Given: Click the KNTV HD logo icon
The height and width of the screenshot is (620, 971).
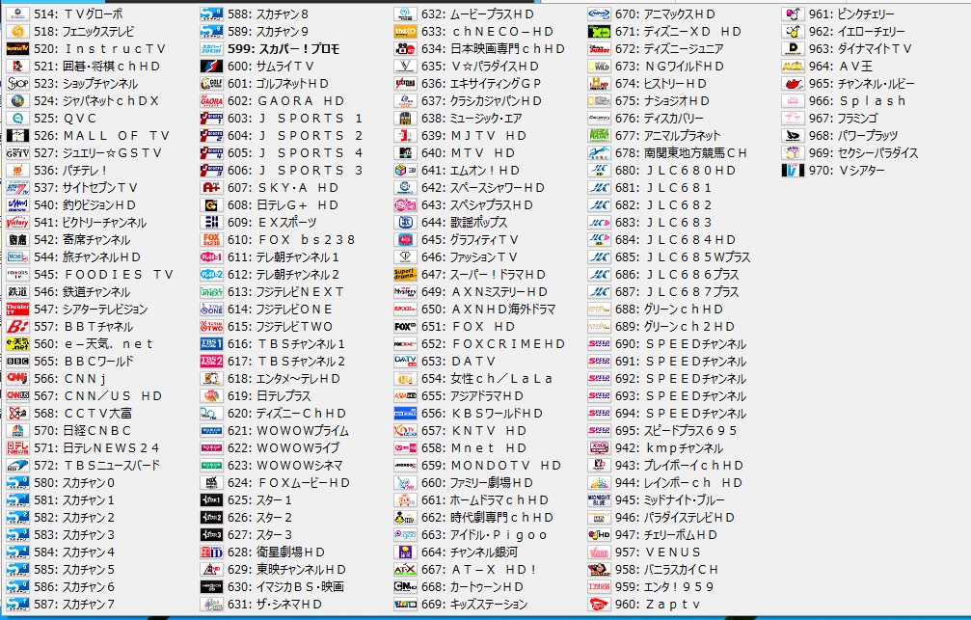Looking at the screenshot, I should pos(405,430).
